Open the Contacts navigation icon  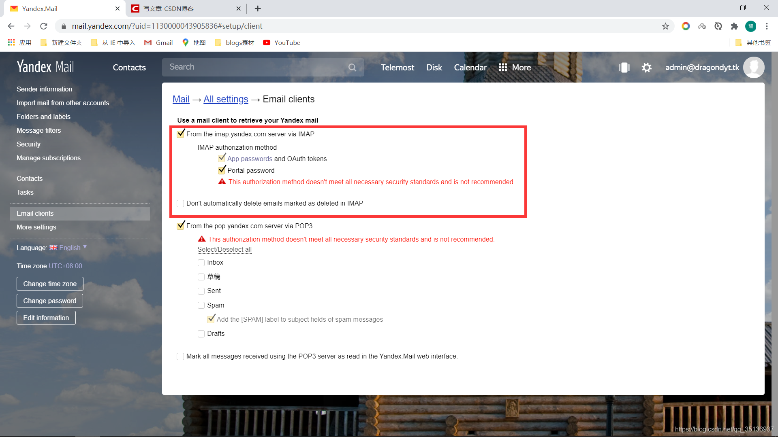coord(129,67)
